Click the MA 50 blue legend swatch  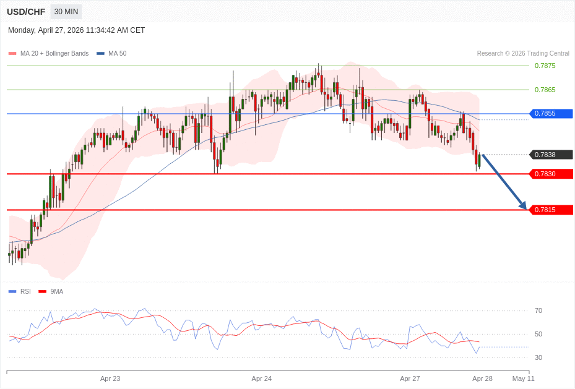click(100, 54)
